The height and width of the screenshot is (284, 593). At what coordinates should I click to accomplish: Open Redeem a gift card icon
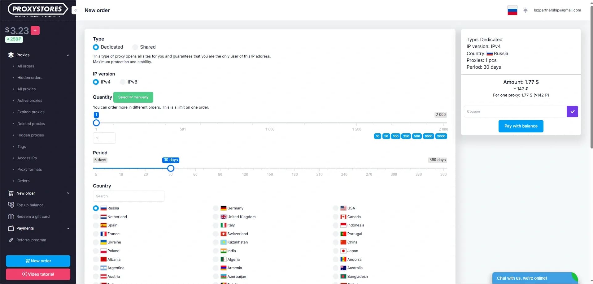pyautogui.click(x=11, y=217)
